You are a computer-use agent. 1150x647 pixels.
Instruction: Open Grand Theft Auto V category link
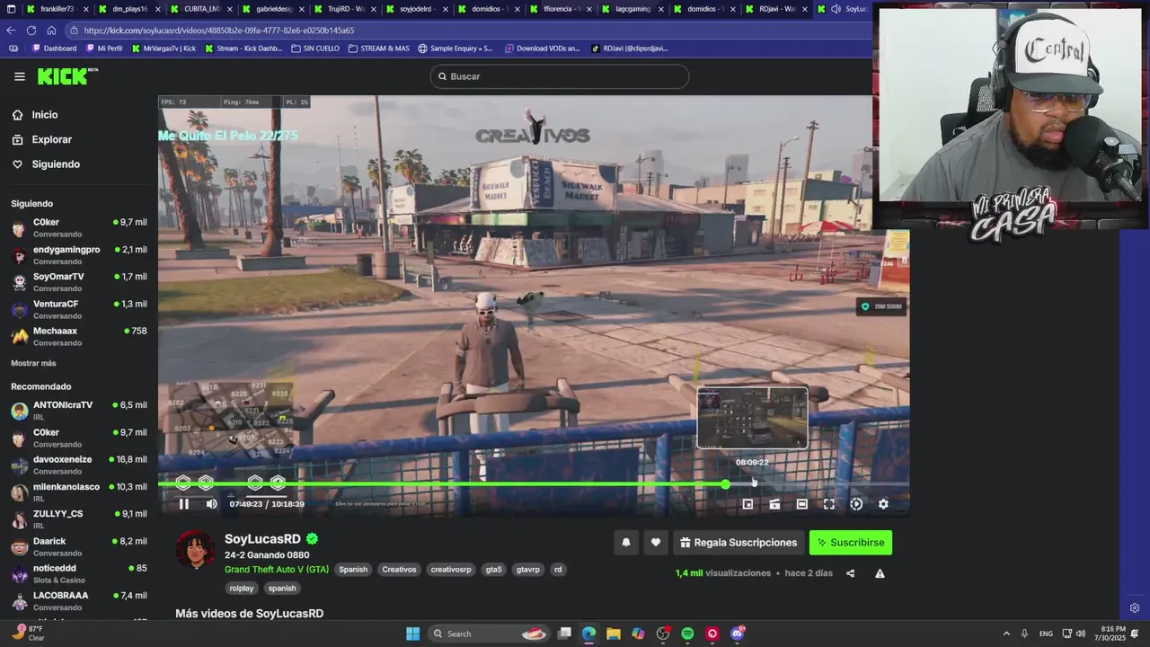click(277, 570)
